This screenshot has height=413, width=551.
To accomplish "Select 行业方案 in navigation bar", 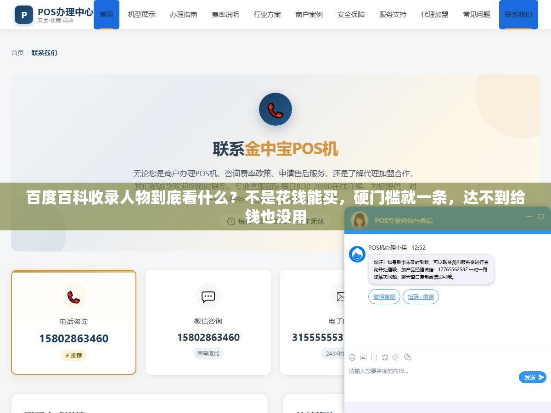I will tap(267, 15).
